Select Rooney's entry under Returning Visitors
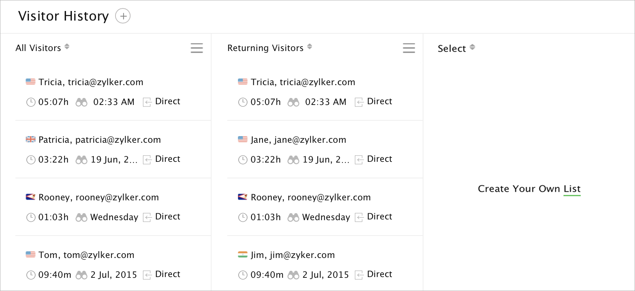The height and width of the screenshot is (291, 635). tap(311, 197)
